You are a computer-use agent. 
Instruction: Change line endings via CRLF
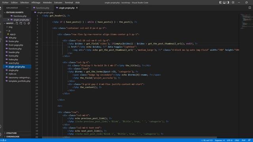pyautogui.click(x=237, y=140)
